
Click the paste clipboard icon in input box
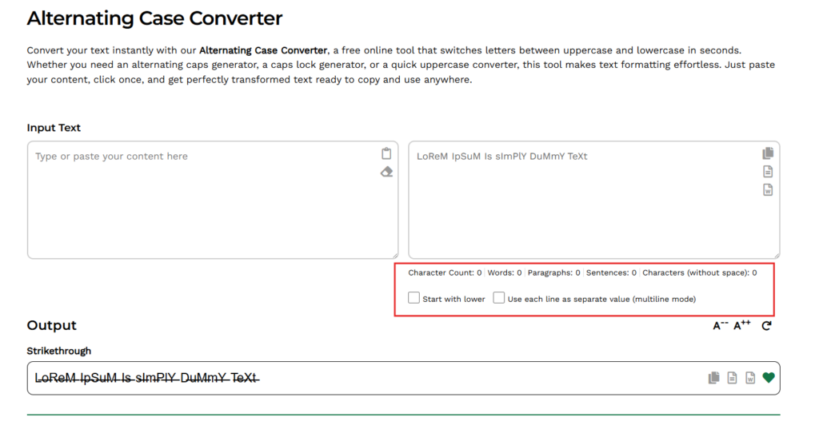[386, 153]
